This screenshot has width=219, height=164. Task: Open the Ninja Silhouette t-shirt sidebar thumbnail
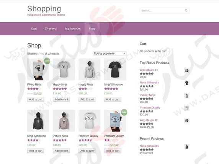tap(187, 83)
